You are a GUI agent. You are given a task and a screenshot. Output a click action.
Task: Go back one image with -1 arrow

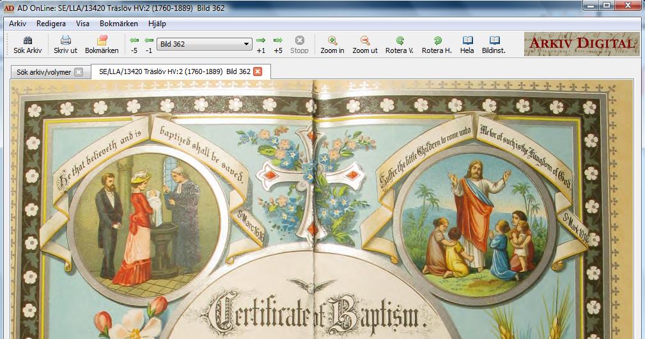[x=149, y=45]
